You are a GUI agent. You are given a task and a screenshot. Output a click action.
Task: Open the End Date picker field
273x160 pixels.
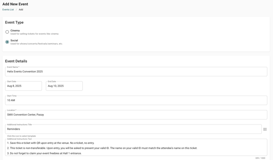point(64,86)
